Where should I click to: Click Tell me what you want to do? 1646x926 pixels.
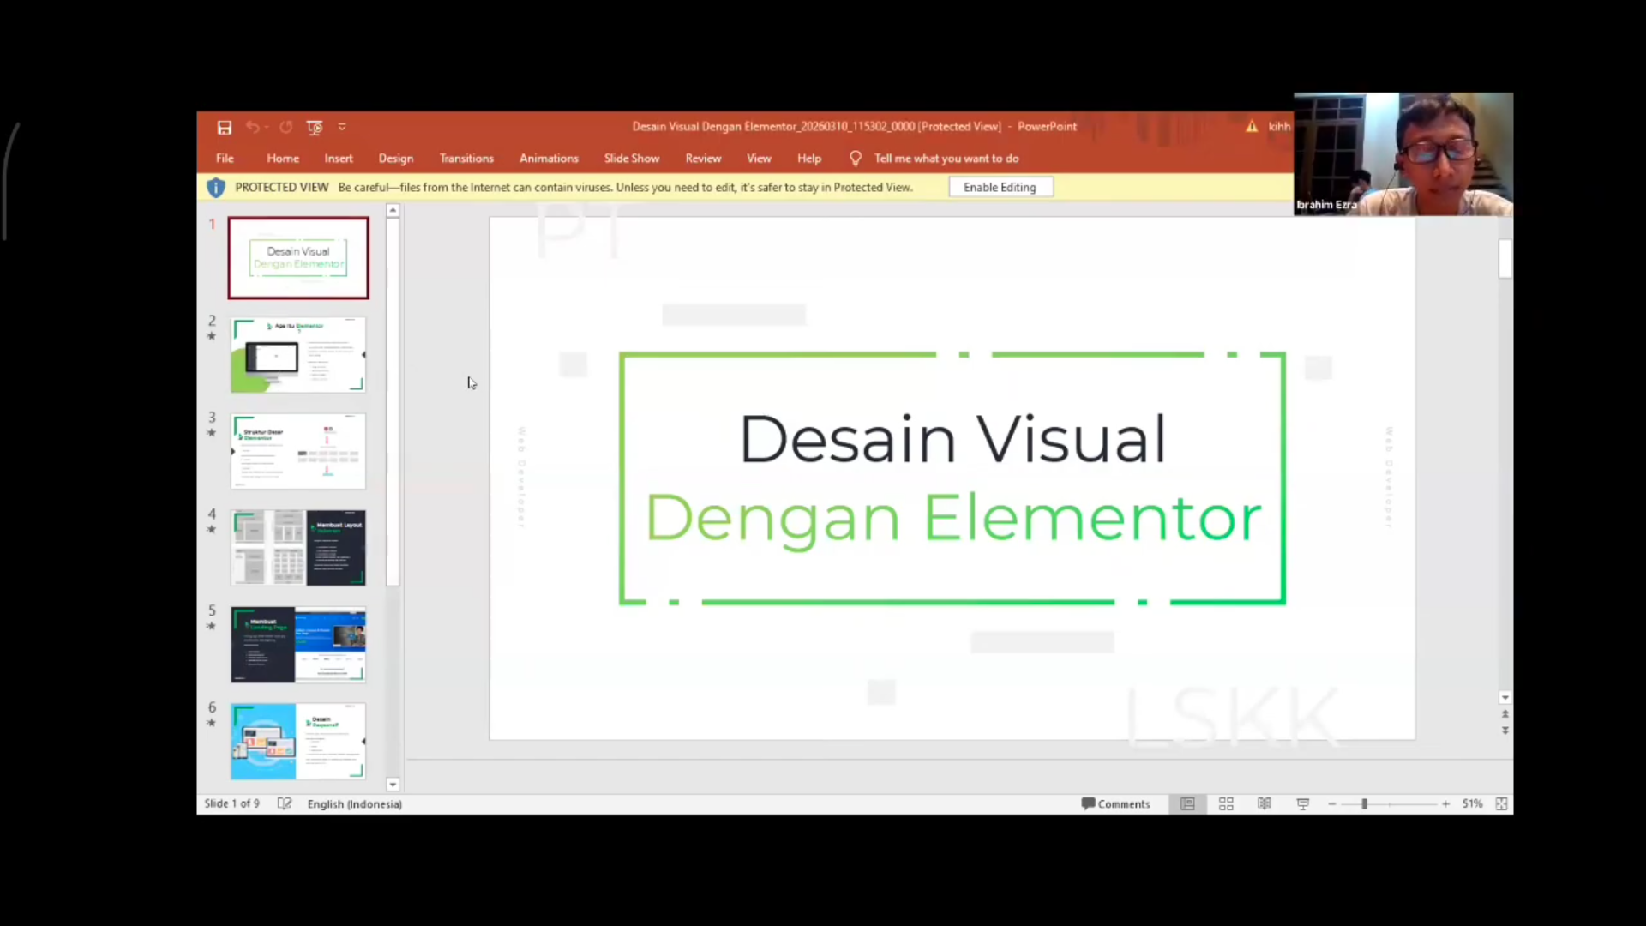946,159
